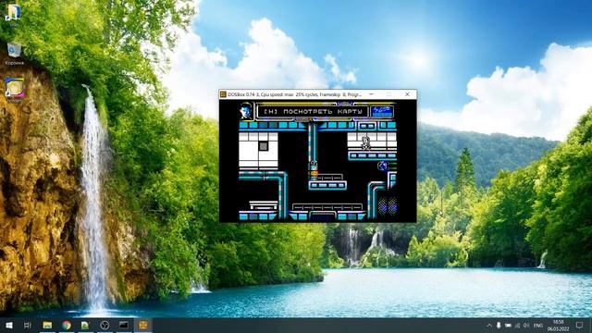Show hidden system tray icons
Screen dimensions: 592x333
[489, 325]
